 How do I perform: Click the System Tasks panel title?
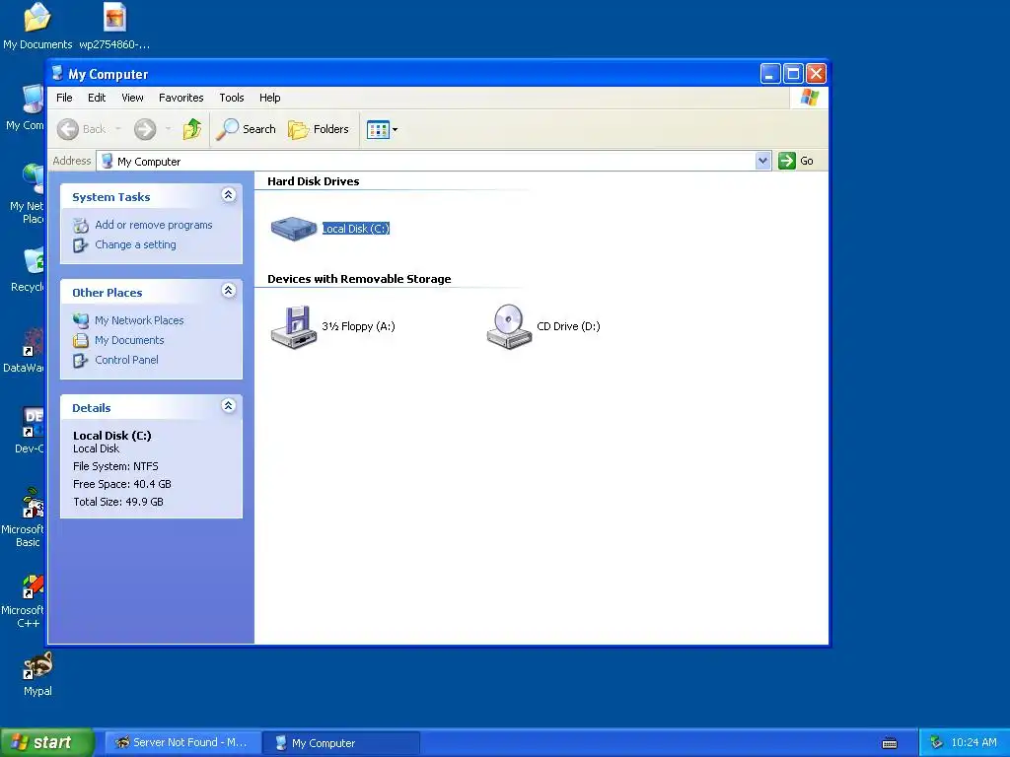click(110, 197)
